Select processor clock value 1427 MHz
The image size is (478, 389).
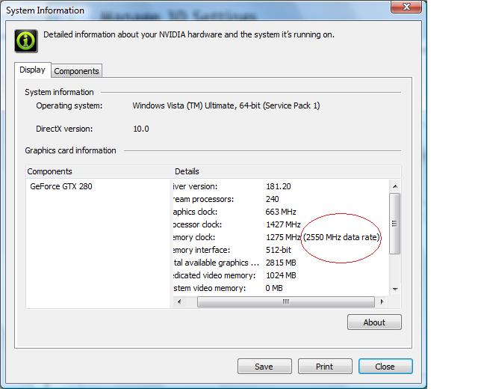[283, 224]
